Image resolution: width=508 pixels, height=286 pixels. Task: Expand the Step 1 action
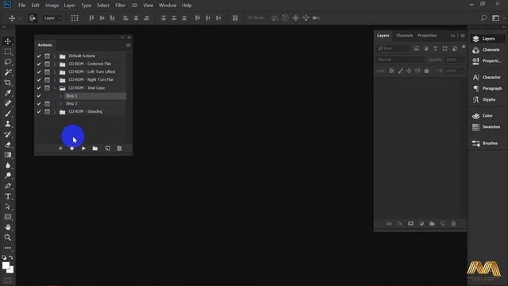pyautogui.click(x=61, y=96)
